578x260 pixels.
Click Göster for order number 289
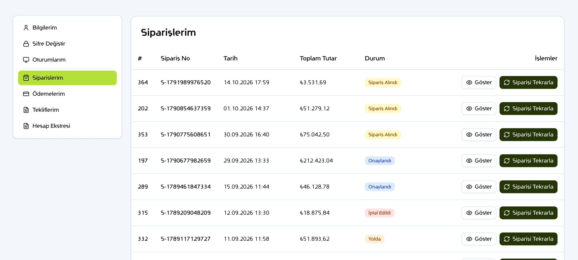pos(479,187)
